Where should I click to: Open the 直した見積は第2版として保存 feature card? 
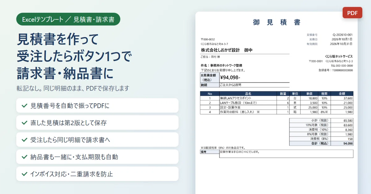tap(97, 123)
